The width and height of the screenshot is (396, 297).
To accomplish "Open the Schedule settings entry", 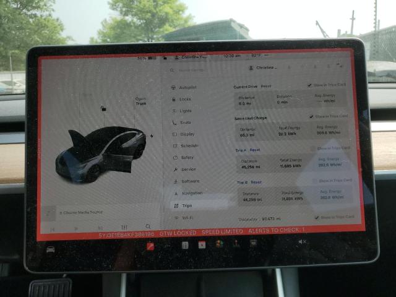I will coord(186,146).
